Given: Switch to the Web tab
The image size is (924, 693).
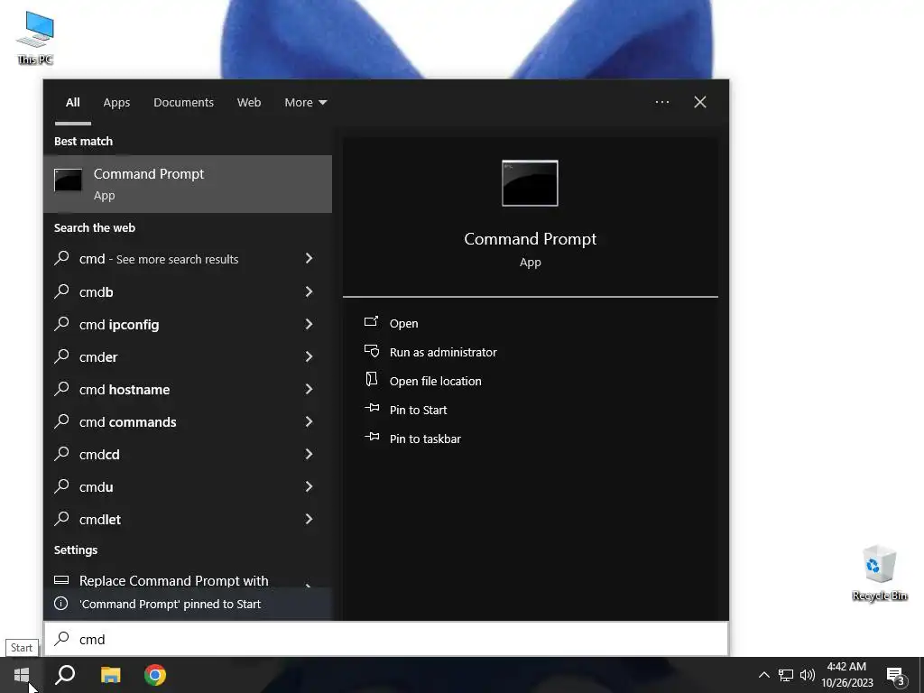Looking at the screenshot, I should pos(249,103).
